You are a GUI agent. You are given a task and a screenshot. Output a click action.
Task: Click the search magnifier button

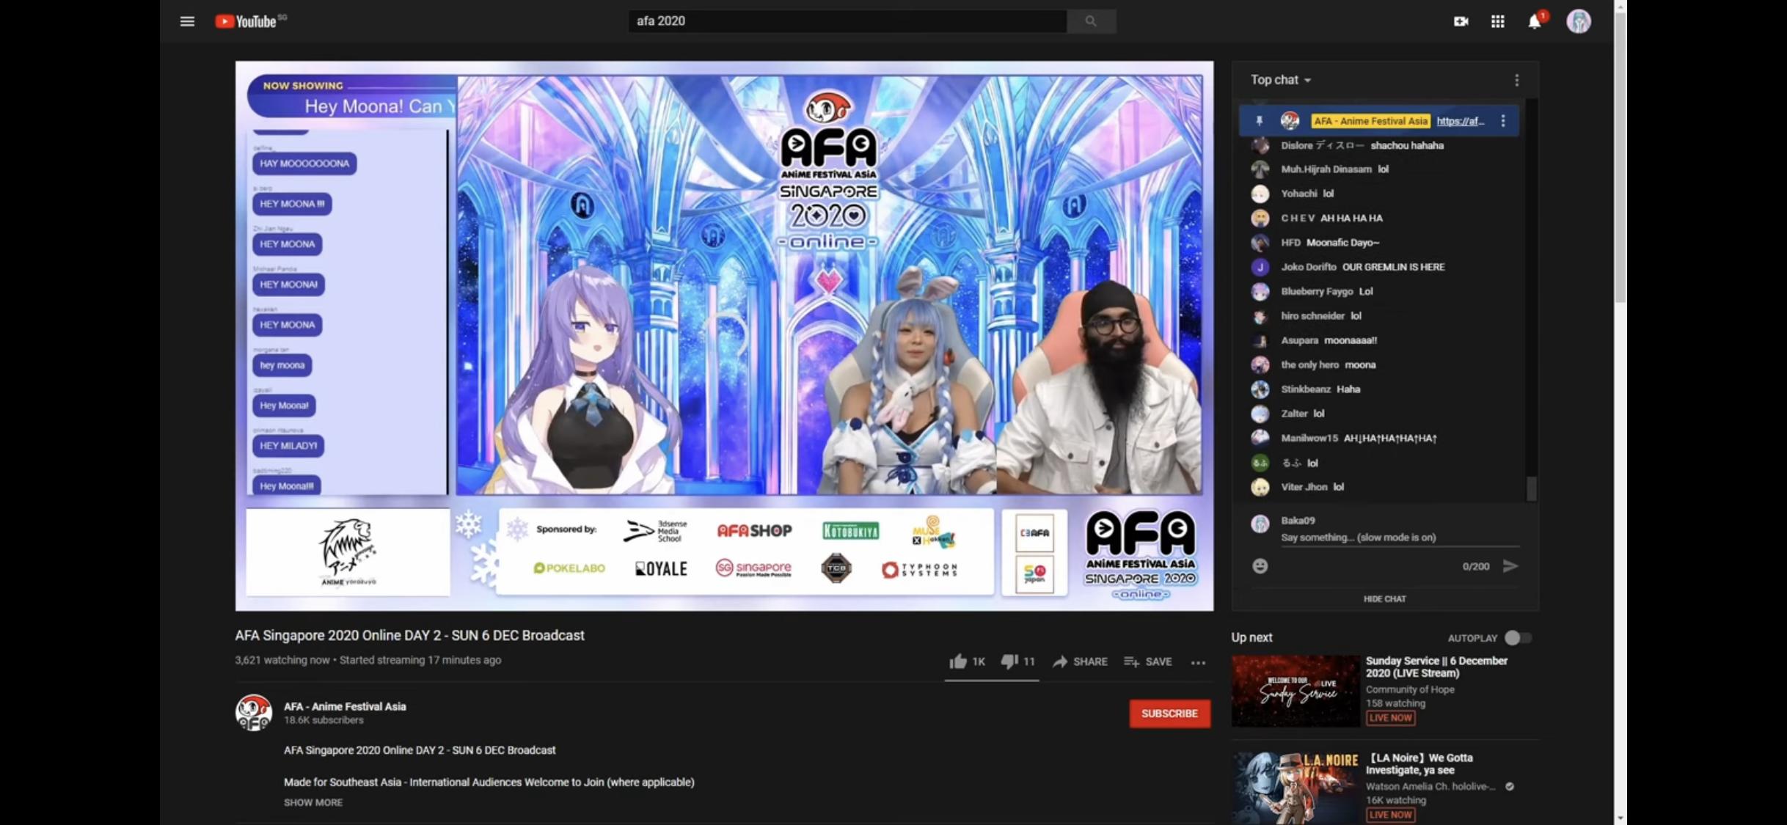[x=1091, y=21]
